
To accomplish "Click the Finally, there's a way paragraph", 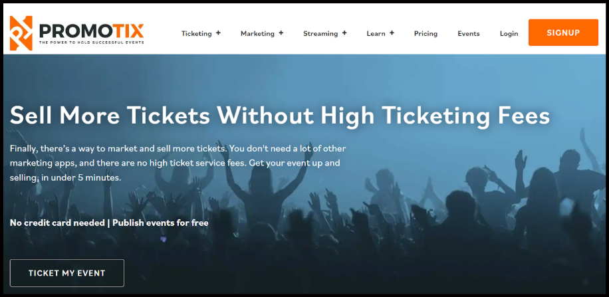I will tap(178, 163).
